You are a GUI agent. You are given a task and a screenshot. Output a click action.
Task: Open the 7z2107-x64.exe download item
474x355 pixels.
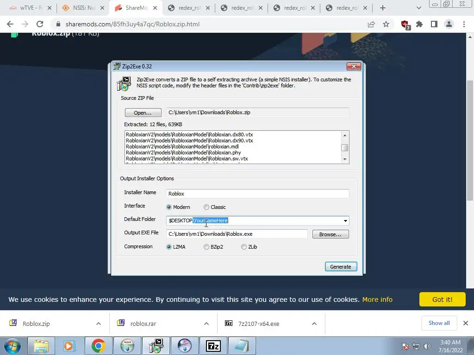[x=258, y=324]
